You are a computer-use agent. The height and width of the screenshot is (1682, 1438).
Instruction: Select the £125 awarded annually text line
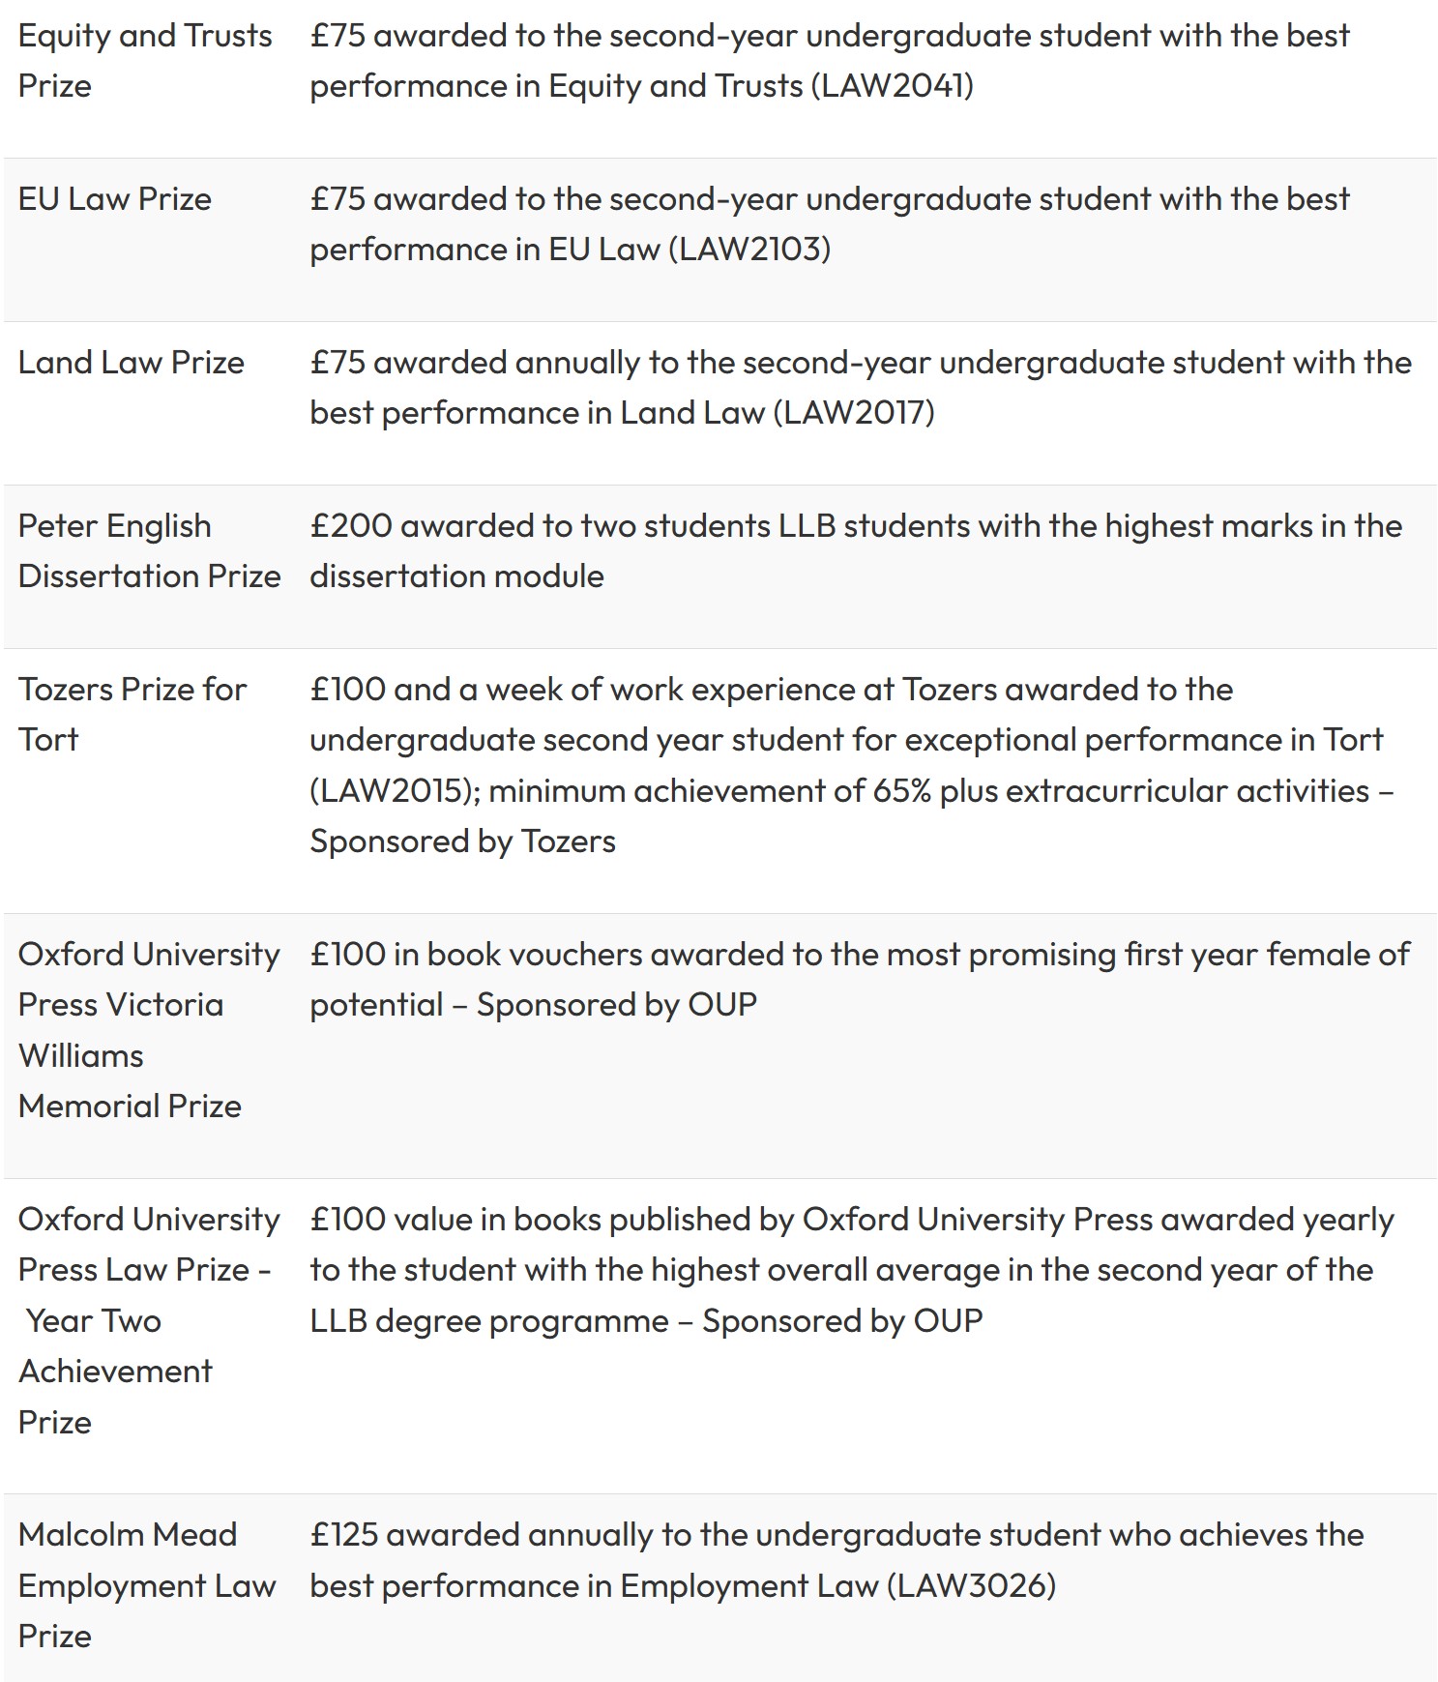coord(836,1534)
